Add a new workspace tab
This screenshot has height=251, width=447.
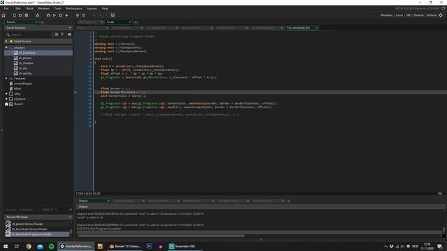click(136, 22)
